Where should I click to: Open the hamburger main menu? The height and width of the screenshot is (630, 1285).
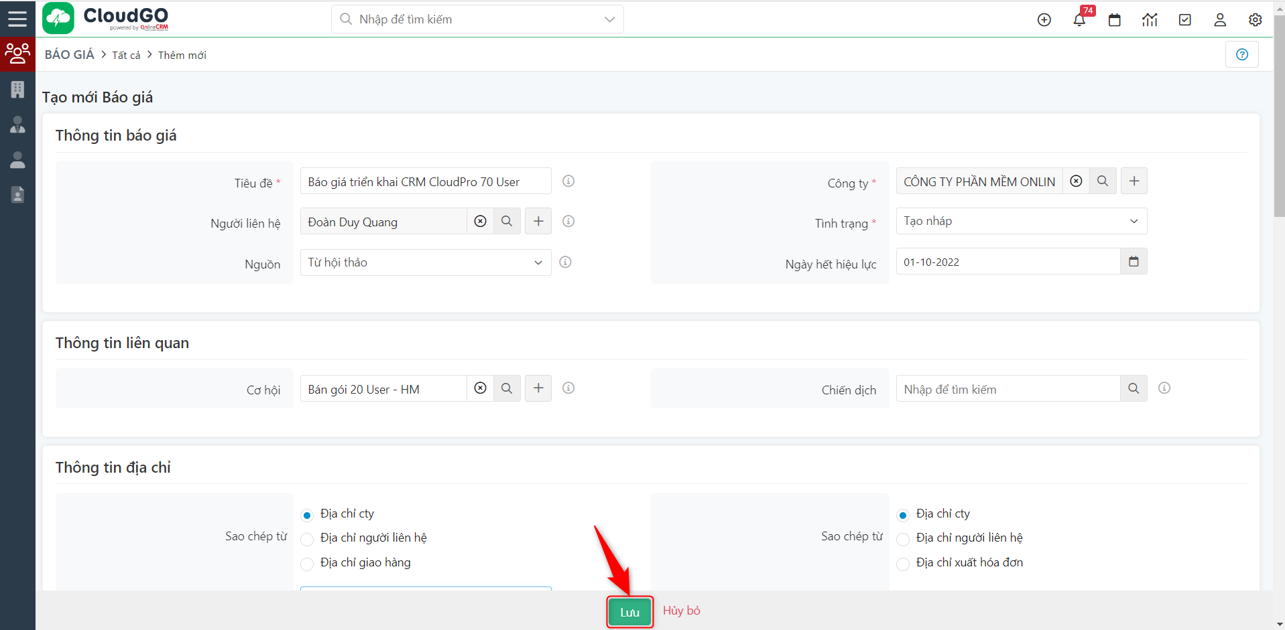pos(17,18)
